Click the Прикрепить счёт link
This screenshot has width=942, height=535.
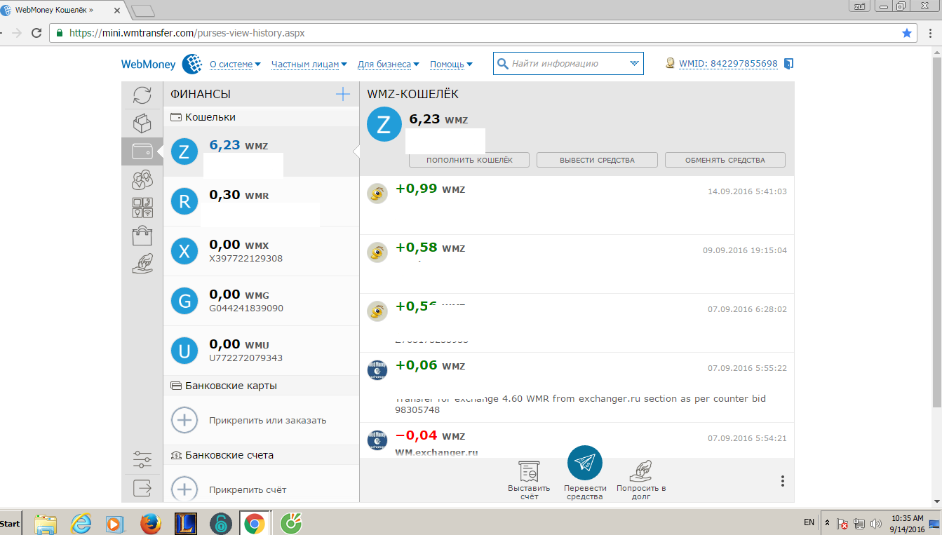point(248,489)
